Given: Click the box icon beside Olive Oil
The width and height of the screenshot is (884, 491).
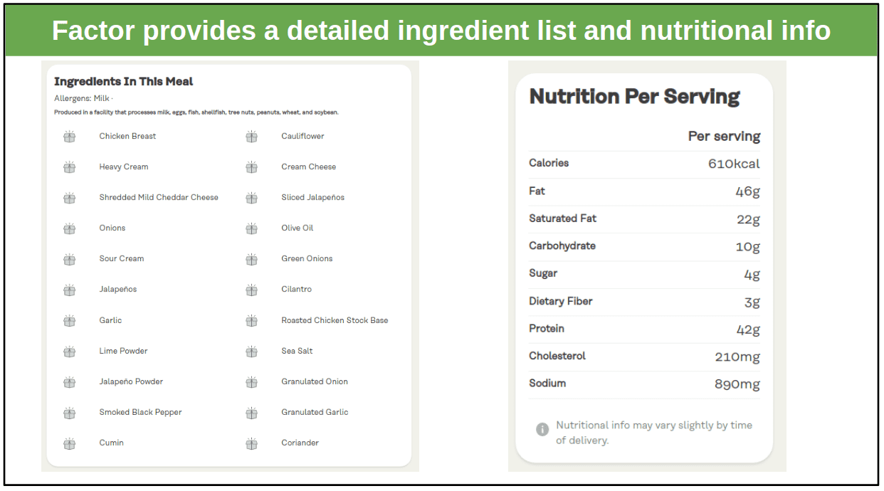Looking at the screenshot, I should coord(251,228).
